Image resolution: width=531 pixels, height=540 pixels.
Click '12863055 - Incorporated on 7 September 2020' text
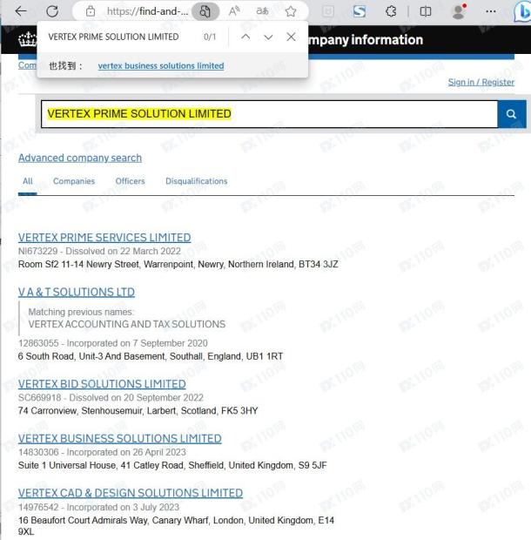tap(113, 343)
